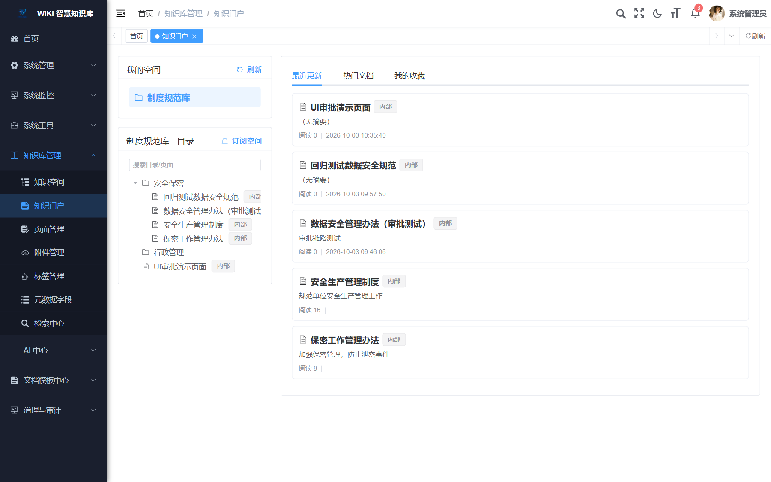The image size is (771, 482).
Task: Expand AI 中心 sidebar menu
Action: 54,350
